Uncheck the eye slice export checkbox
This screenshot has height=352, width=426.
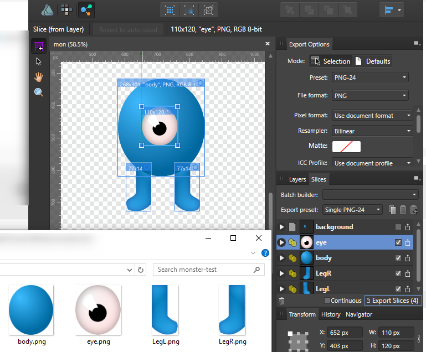(x=398, y=242)
